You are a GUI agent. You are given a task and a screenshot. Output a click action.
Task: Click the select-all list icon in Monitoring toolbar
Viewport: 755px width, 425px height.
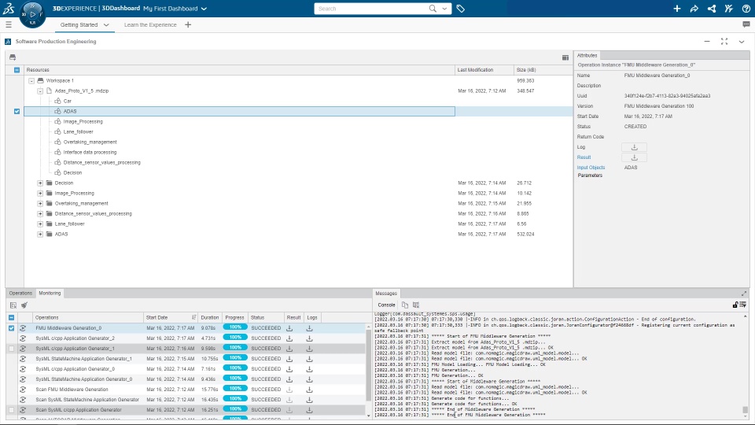pos(13,305)
